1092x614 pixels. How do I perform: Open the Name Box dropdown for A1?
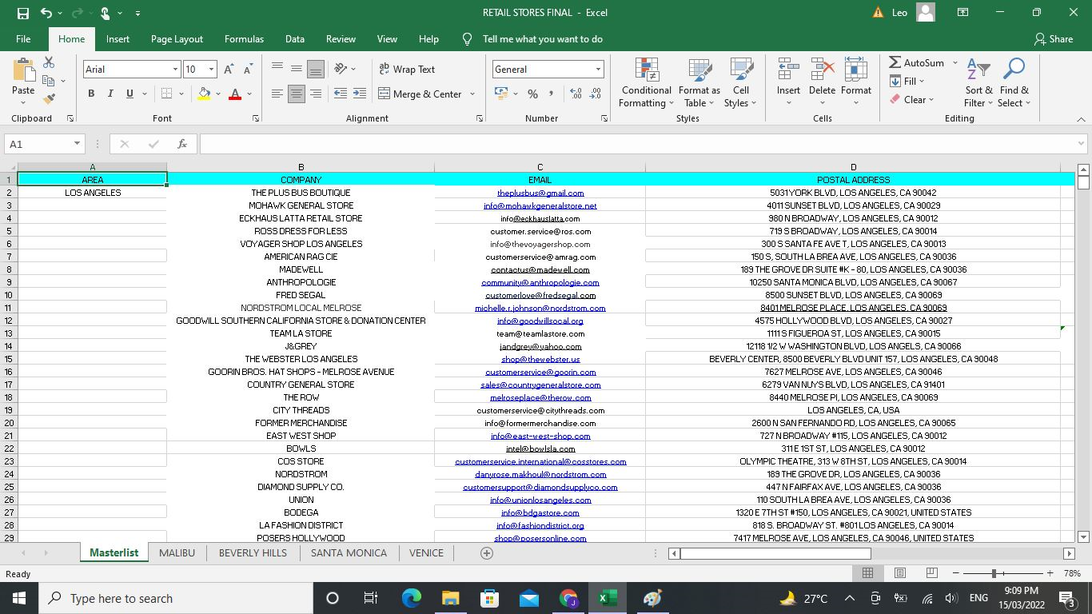click(77, 144)
